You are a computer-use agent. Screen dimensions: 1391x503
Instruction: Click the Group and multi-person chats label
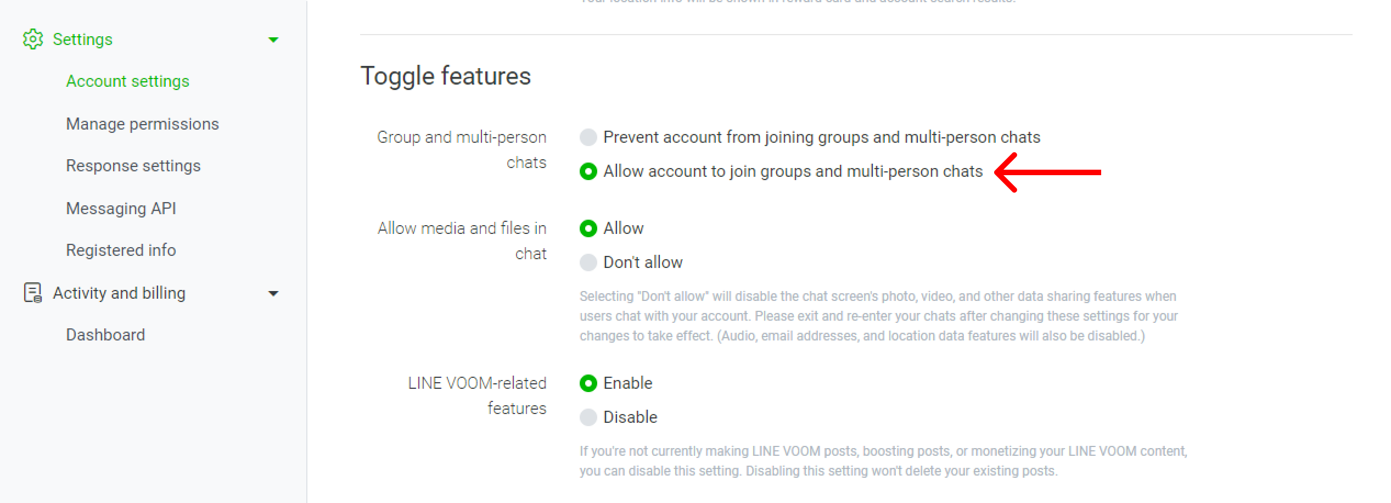tap(462, 150)
